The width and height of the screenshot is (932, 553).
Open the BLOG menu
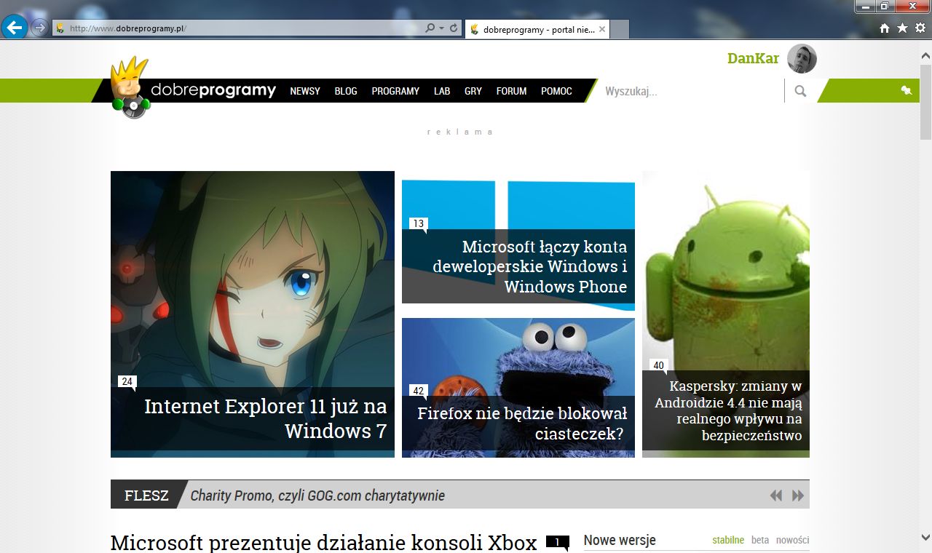pyautogui.click(x=346, y=91)
